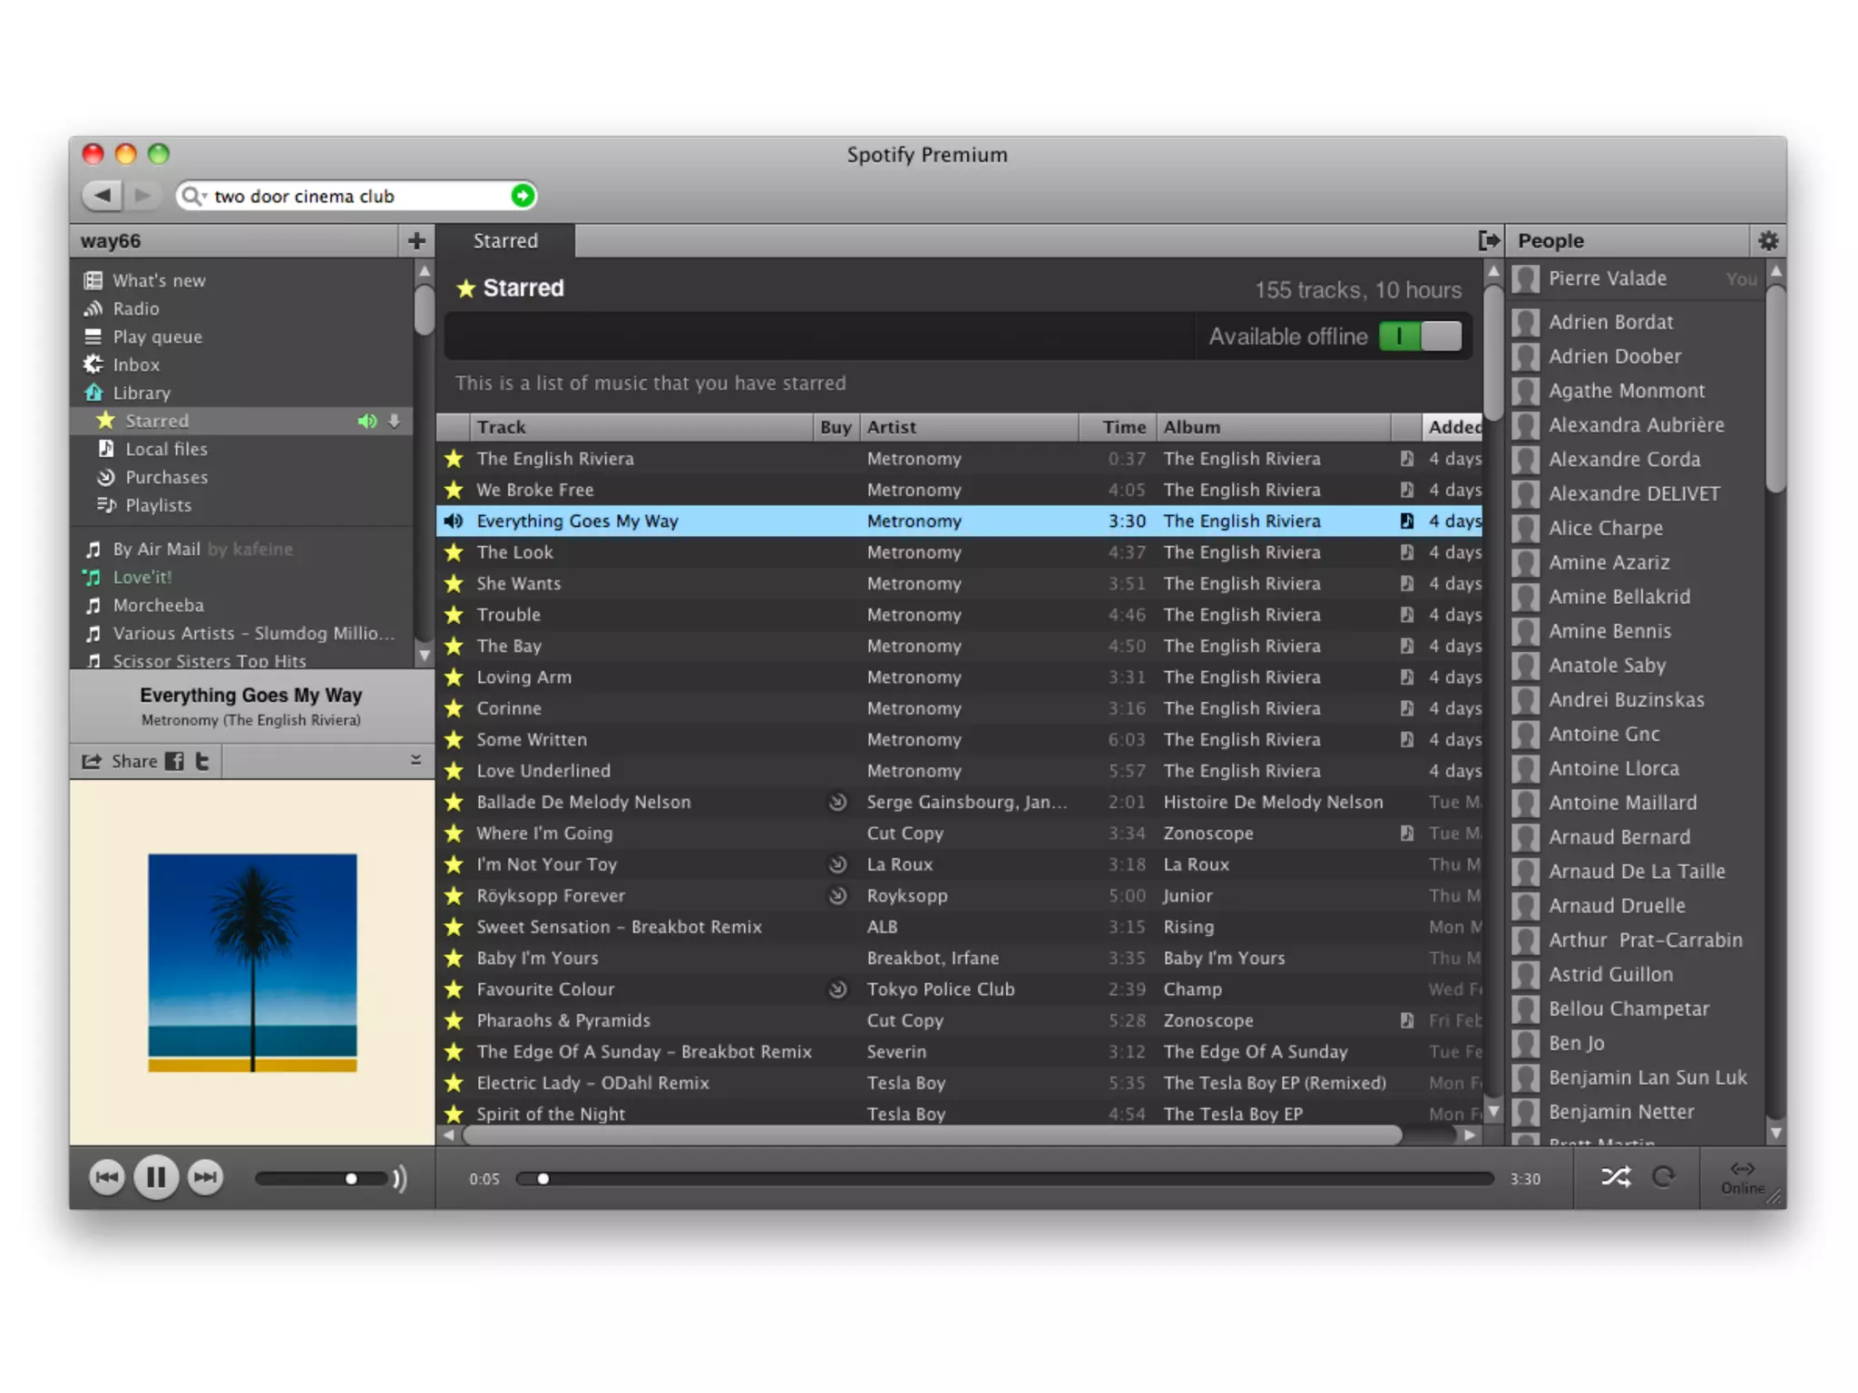
Task: Skip to the next track
Action: coord(205,1177)
